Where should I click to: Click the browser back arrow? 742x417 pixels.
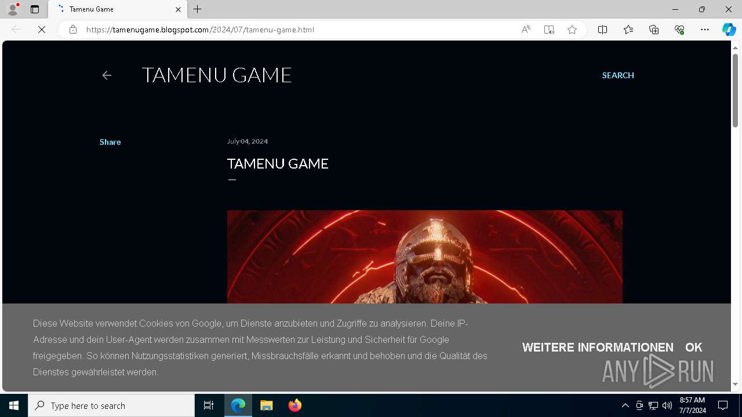coord(16,30)
